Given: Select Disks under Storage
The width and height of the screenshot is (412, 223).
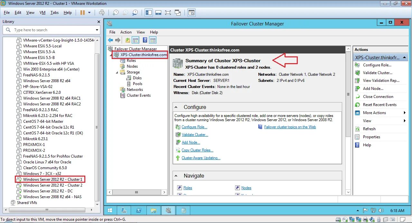Looking at the screenshot, I should pos(137,78).
